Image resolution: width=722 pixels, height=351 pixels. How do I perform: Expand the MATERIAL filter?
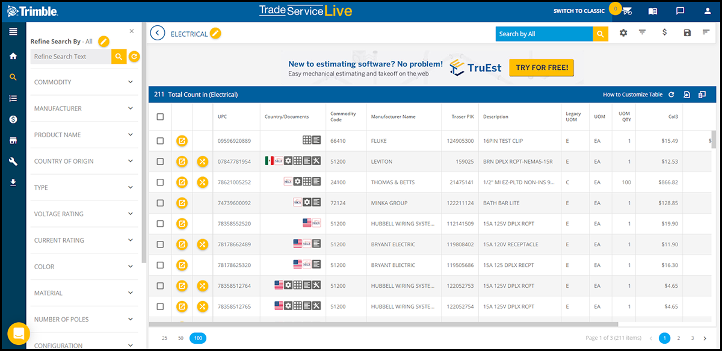(x=84, y=293)
